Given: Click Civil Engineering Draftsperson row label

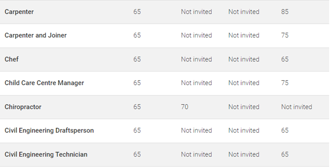Looking at the screenshot, I should coord(49,130).
